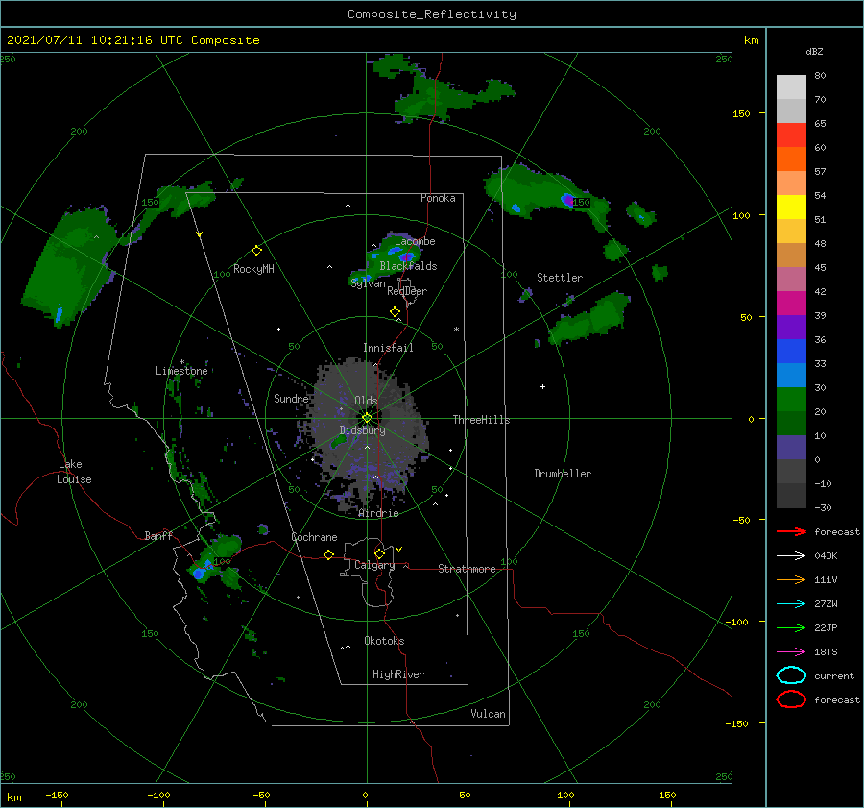The height and width of the screenshot is (808, 864).
Task: Click the green 22JP arrow icon
Action: click(791, 627)
